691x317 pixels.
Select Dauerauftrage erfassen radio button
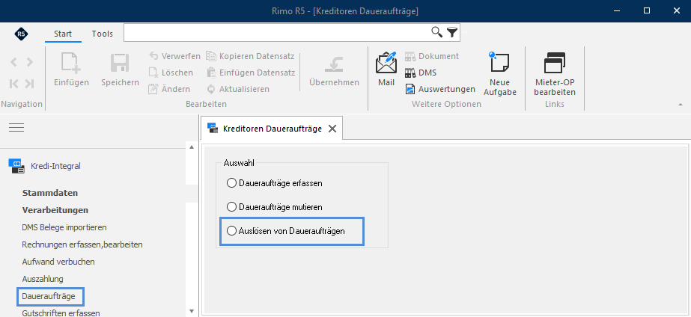coord(231,182)
